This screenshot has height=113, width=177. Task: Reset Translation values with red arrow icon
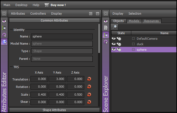pos(89,79)
